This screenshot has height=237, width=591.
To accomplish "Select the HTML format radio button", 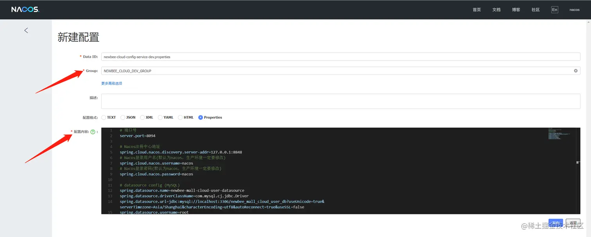I will [x=180, y=118].
